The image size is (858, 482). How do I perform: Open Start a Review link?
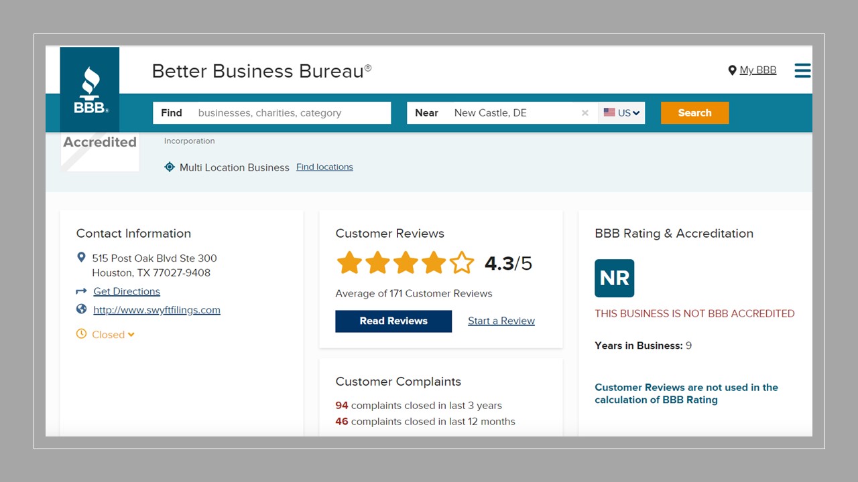[x=501, y=321]
